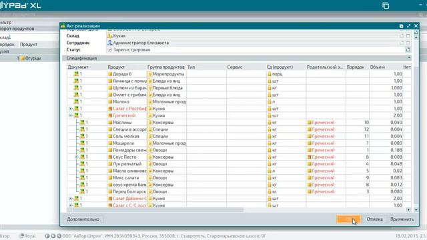The image size is (427, 240).
Task: Click the Сервис column header
Action: click(246, 67)
